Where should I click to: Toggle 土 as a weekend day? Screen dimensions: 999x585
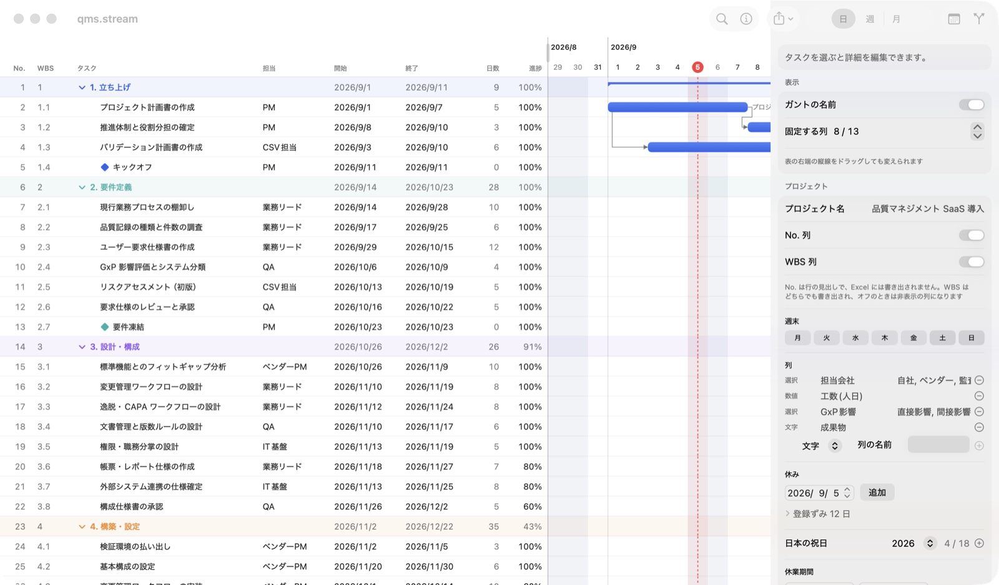pos(943,338)
